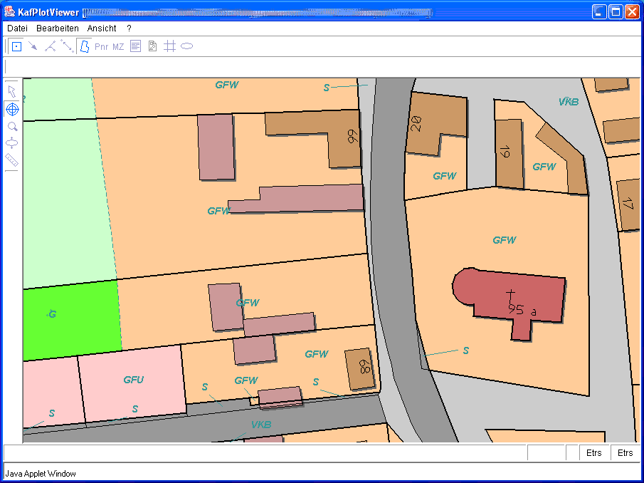
Task: Select the ruler measurement tool
Action: click(x=12, y=160)
